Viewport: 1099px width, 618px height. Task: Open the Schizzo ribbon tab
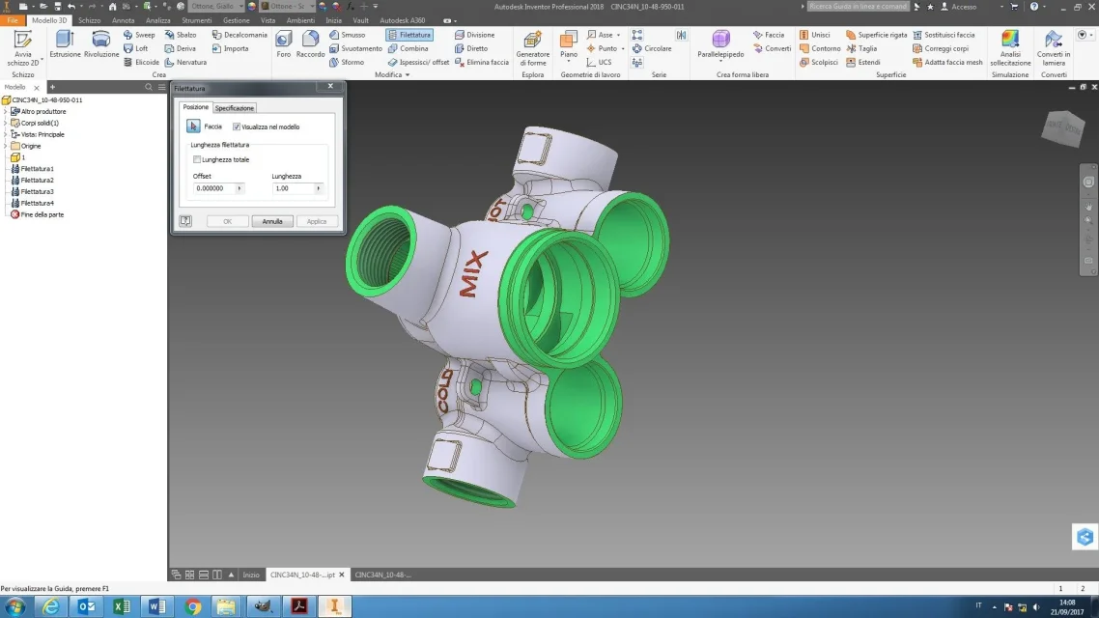[89, 20]
